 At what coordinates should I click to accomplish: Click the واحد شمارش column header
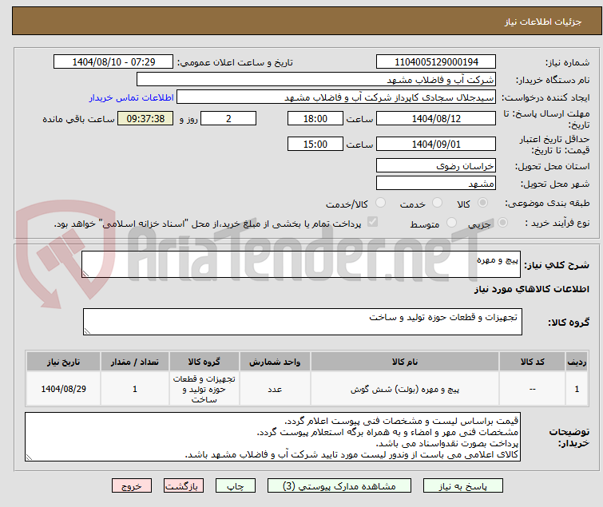(x=275, y=362)
